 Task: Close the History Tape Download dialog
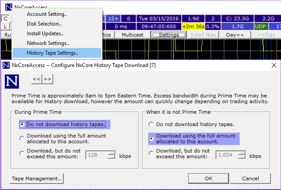point(274,65)
